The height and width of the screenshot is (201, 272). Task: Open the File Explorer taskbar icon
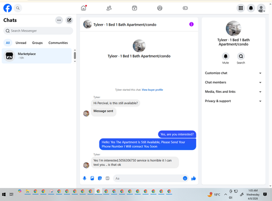pos(27,191)
